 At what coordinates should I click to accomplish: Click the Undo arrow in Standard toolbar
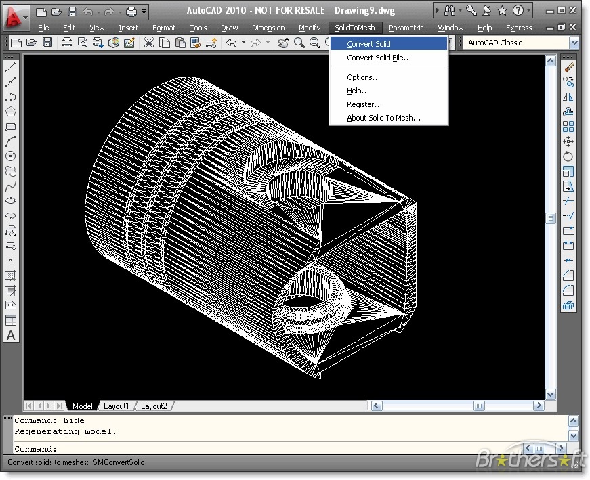pos(232,43)
